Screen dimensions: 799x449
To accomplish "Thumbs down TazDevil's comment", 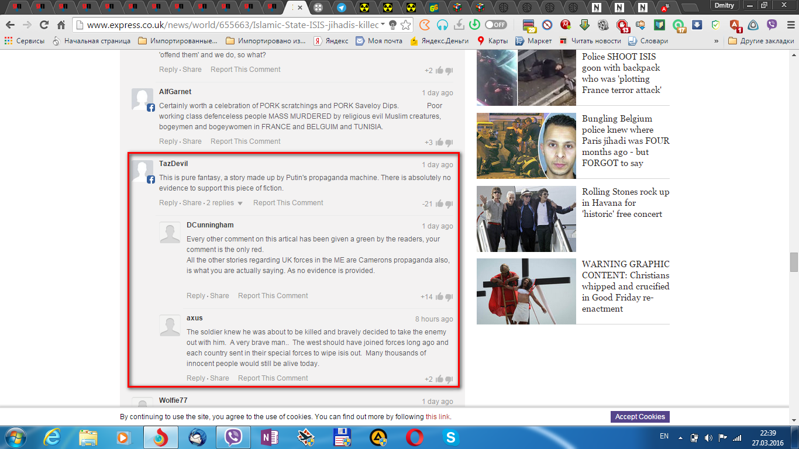I will click(449, 204).
